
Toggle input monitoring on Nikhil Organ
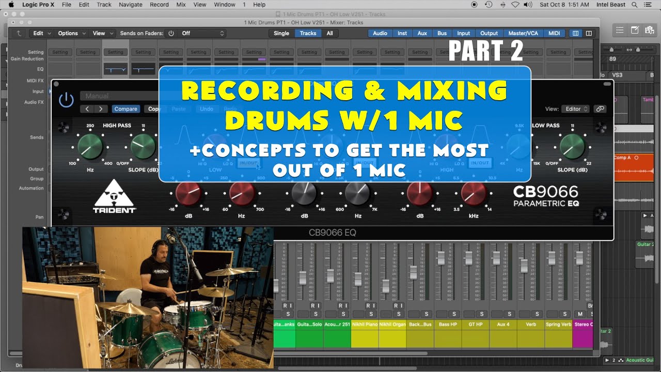point(402,306)
